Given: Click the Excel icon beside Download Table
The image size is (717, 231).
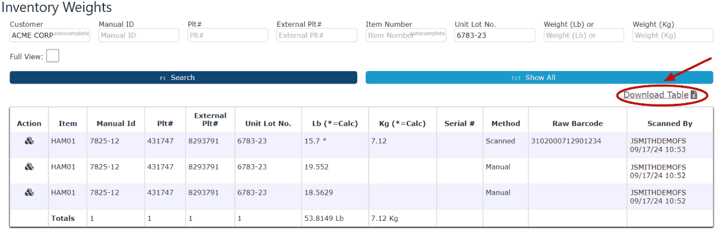Looking at the screenshot, I should click(x=694, y=95).
